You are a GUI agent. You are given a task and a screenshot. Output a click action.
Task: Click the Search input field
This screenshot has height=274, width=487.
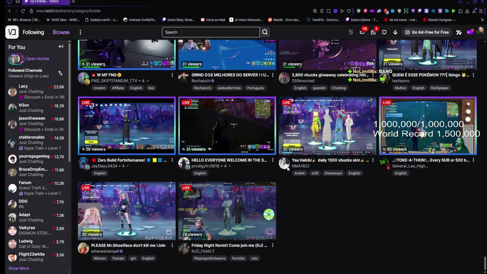click(211, 32)
